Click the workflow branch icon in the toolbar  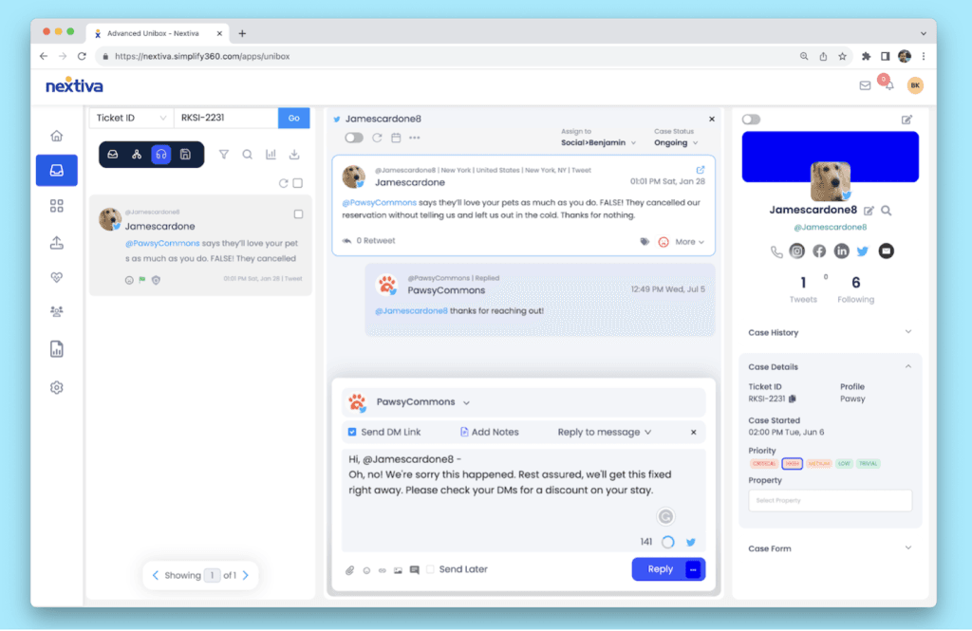pos(138,154)
